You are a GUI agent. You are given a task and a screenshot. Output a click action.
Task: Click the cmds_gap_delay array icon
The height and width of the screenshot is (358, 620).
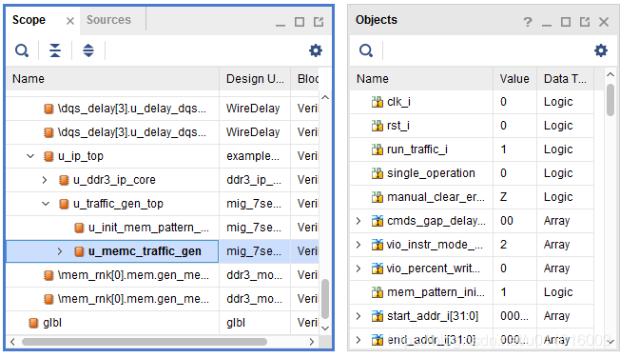pyautogui.click(x=378, y=221)
